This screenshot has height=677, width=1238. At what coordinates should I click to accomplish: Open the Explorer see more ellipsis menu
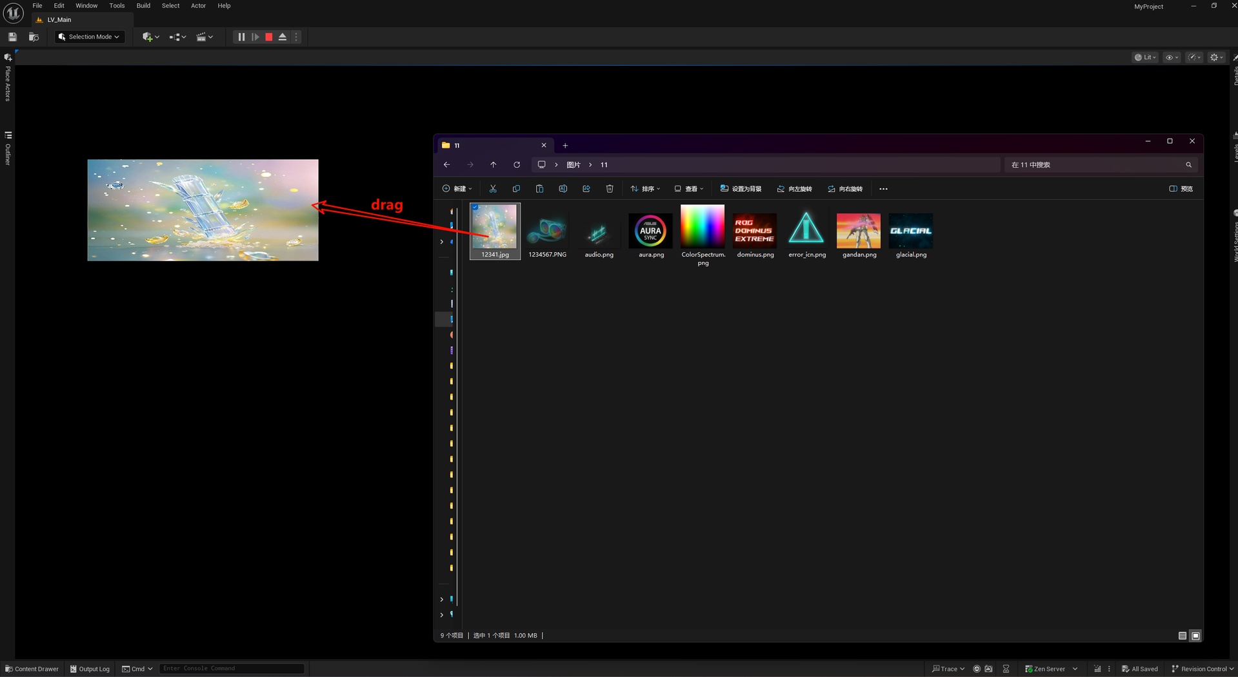point(884,189)
